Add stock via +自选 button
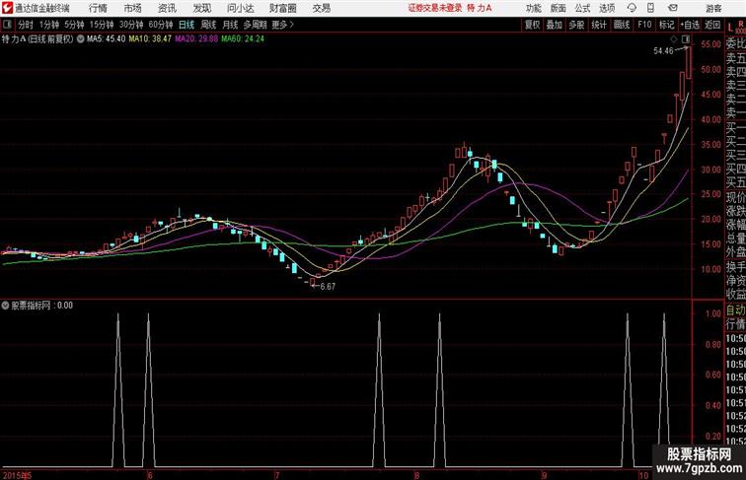 (x=690, y=25)
